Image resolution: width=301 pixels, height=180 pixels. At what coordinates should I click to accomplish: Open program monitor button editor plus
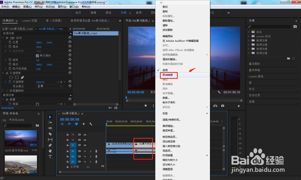pos(239,106)
